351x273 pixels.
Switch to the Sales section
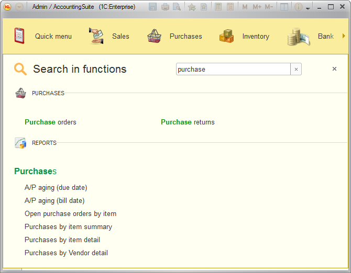pos(120,36)
